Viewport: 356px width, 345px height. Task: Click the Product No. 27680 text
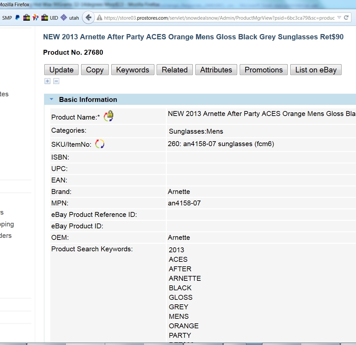[73, 52]
